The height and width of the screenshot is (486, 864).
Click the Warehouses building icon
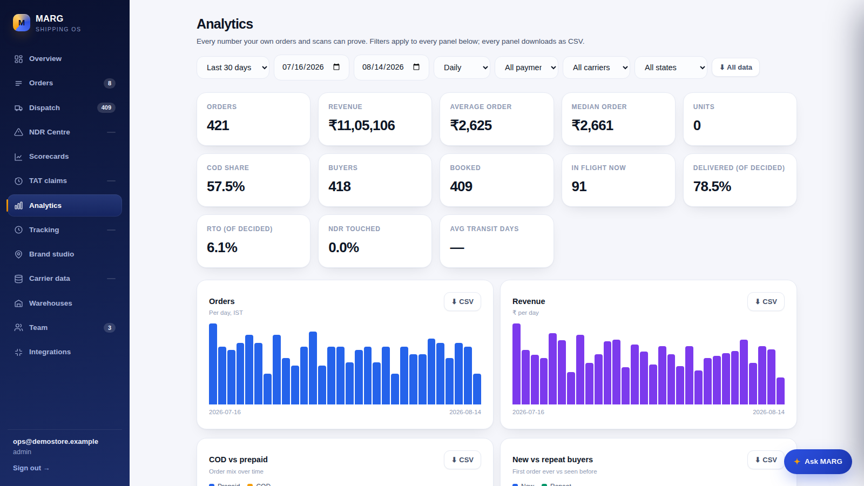tap(18, 303)
